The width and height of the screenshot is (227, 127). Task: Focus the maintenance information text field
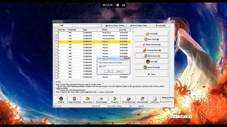(113, 67)
